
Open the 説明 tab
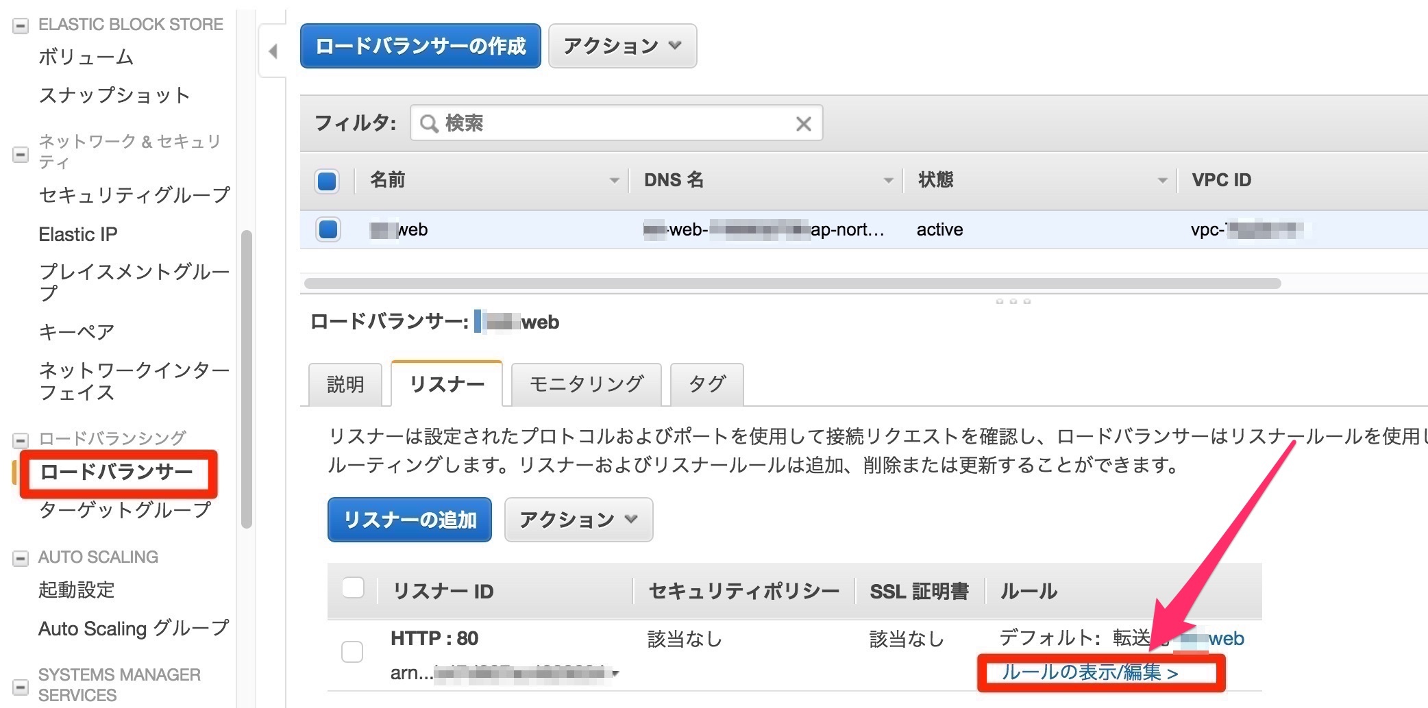tap(345, 385)
